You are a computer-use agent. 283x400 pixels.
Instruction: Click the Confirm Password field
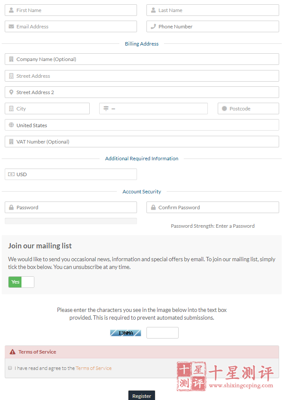point(213,208)
